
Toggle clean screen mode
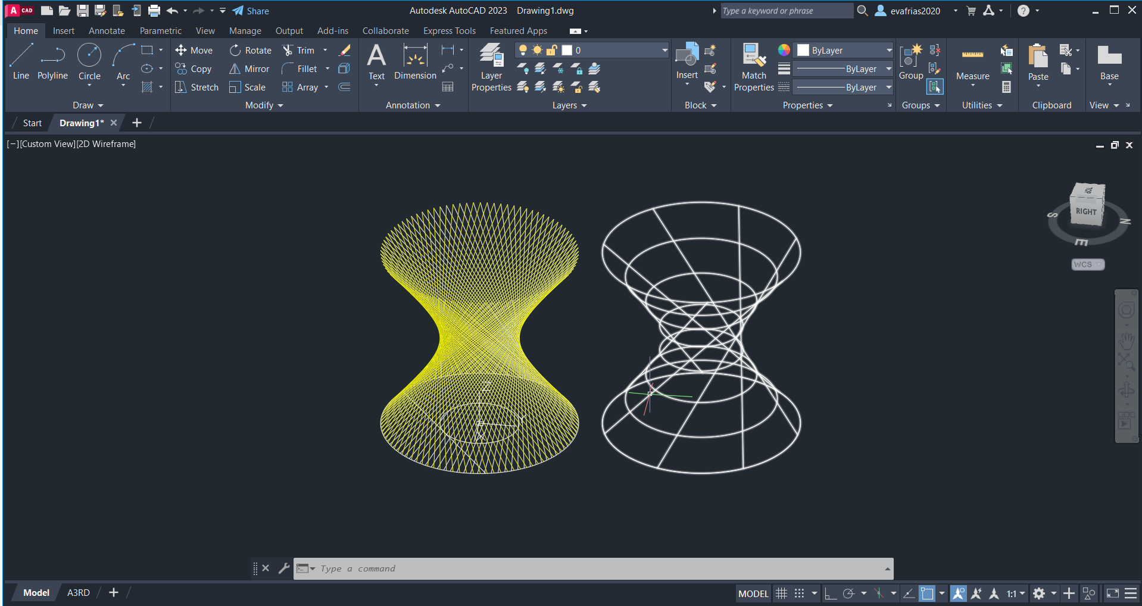[1112, 593]
